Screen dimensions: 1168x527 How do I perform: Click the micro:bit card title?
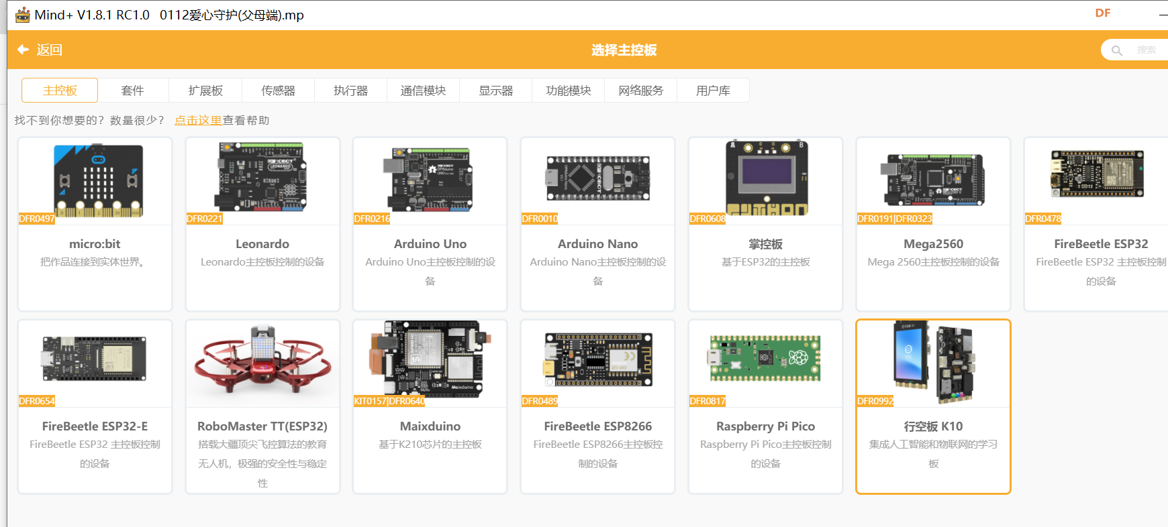95,244
